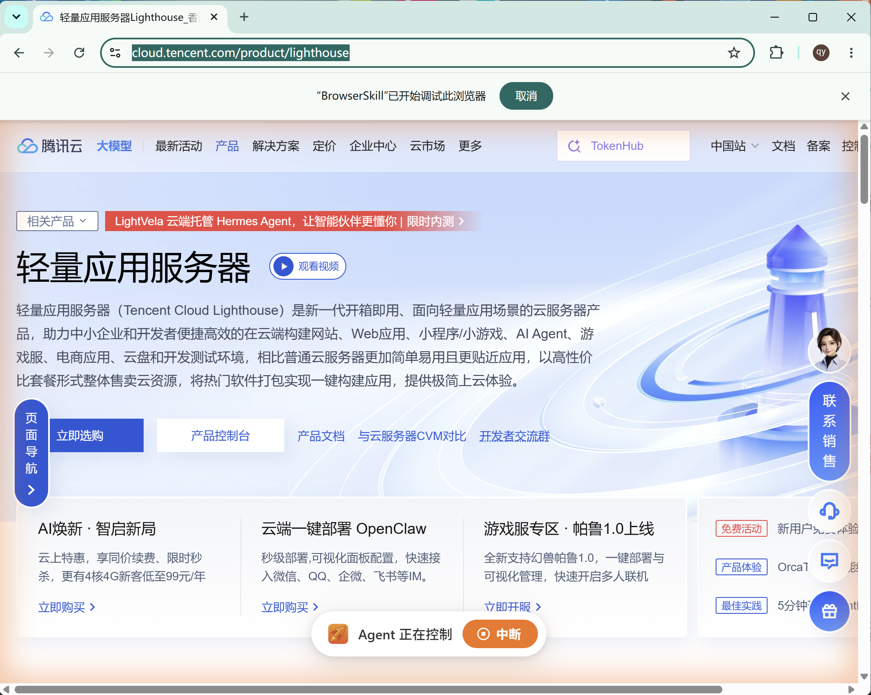Open the 备案 link
Viewport: 871px width, 695px height.
pyautogui.click(x=819, y=146)
